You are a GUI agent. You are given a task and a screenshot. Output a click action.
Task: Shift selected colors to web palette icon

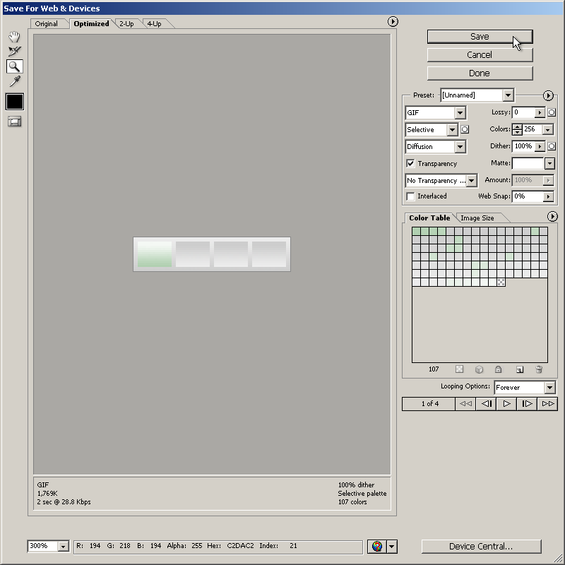point(479,369)
